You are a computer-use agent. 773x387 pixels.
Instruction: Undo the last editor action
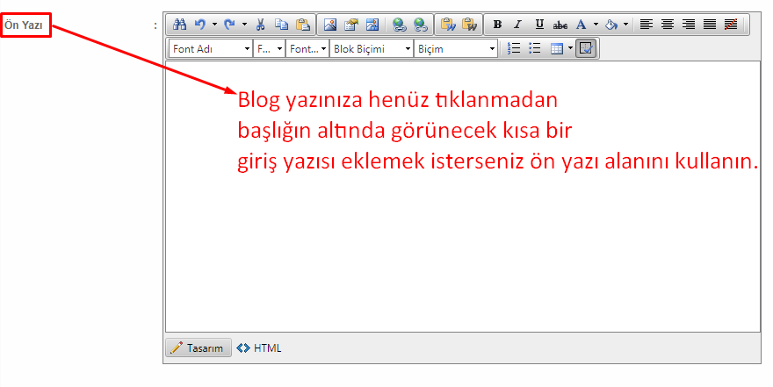(199, 24)
